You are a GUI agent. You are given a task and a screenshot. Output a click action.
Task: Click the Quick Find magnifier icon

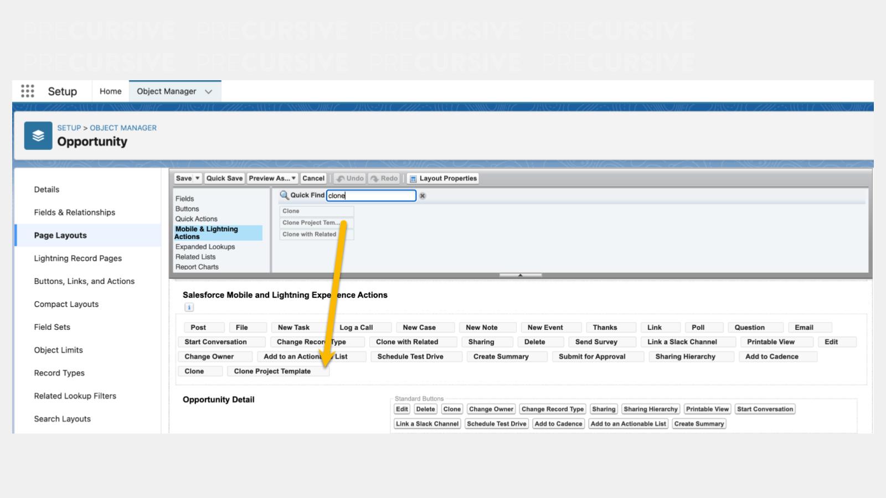pos(284,195)
